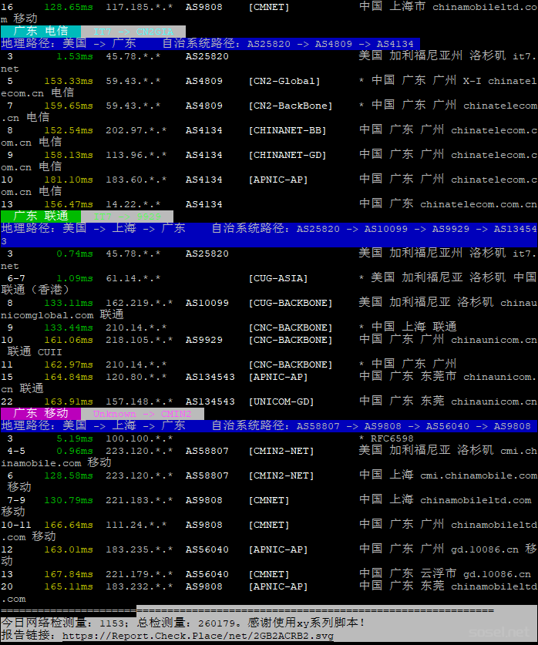Select the cyan 广东 电信 section header

pos(40,32)
